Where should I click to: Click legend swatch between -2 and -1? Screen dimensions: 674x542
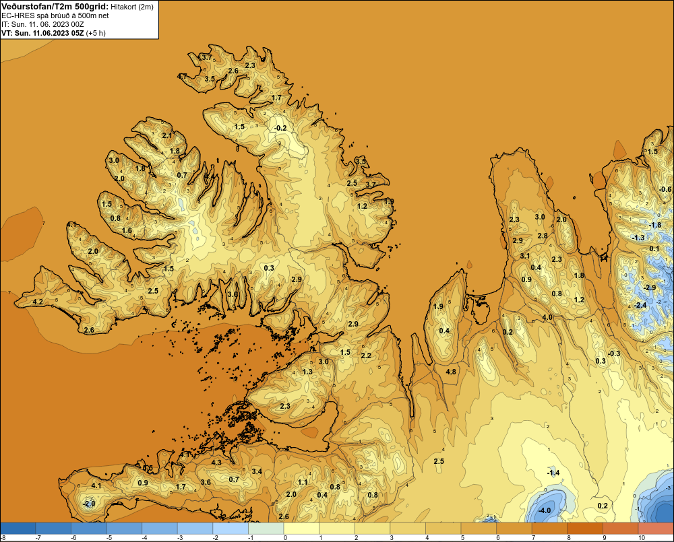coord(231,529)
